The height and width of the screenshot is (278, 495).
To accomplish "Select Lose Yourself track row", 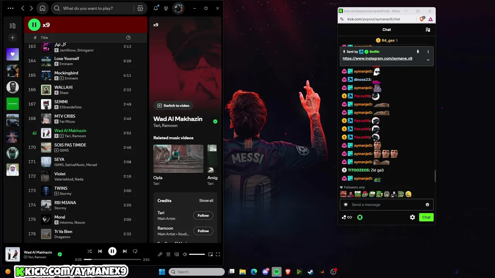I will [85, 61].
